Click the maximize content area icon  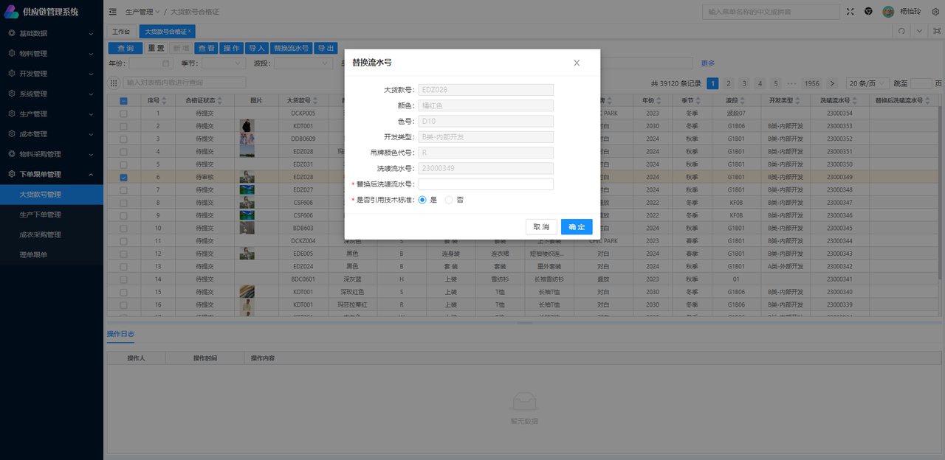[x=936, y=31]
